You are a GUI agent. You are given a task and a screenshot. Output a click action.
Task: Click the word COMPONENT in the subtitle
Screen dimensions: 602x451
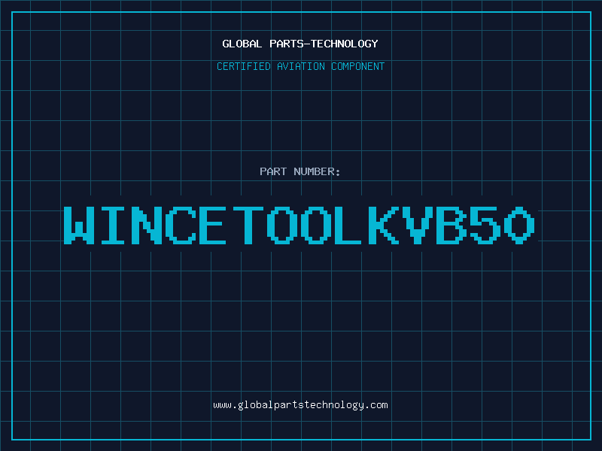(358, 66)
